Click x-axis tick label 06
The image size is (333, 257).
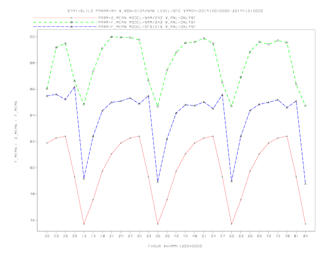(66, 236)
